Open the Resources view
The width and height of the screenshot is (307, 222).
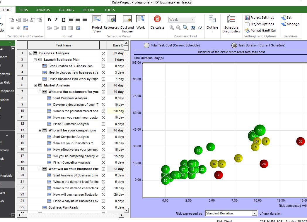(x=111, y=22)
